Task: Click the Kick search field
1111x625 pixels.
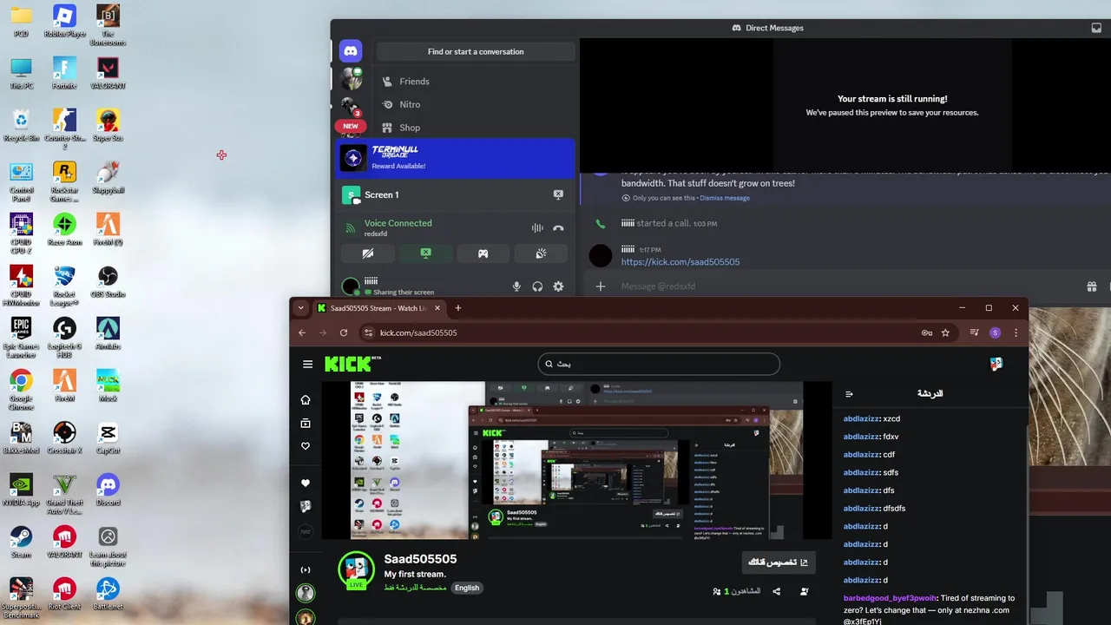Action: pyautogui.click(x=659, y=364)
